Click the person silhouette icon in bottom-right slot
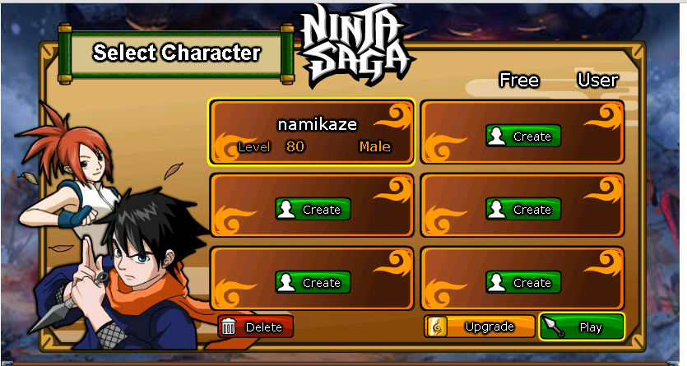This screenshot has width=687, height=366. [x=497, y=282]
